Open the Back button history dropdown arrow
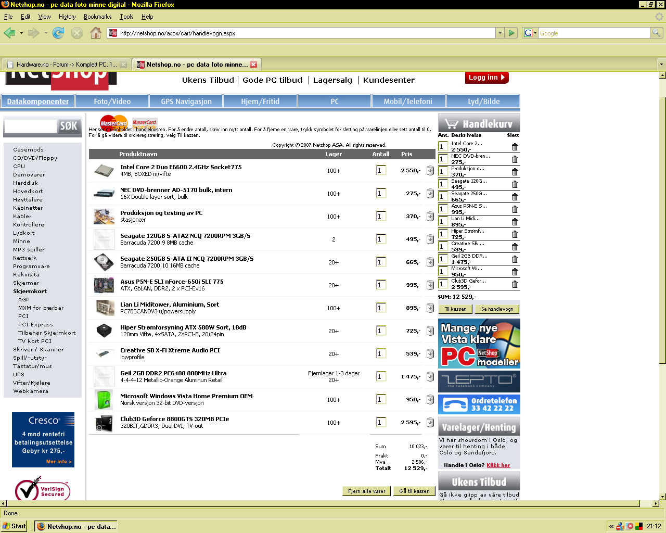Screen dimensions: 666x533 click(x=21, y=33)
